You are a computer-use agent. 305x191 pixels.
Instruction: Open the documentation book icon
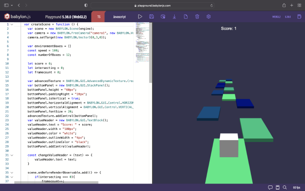(x=277, y=187)
